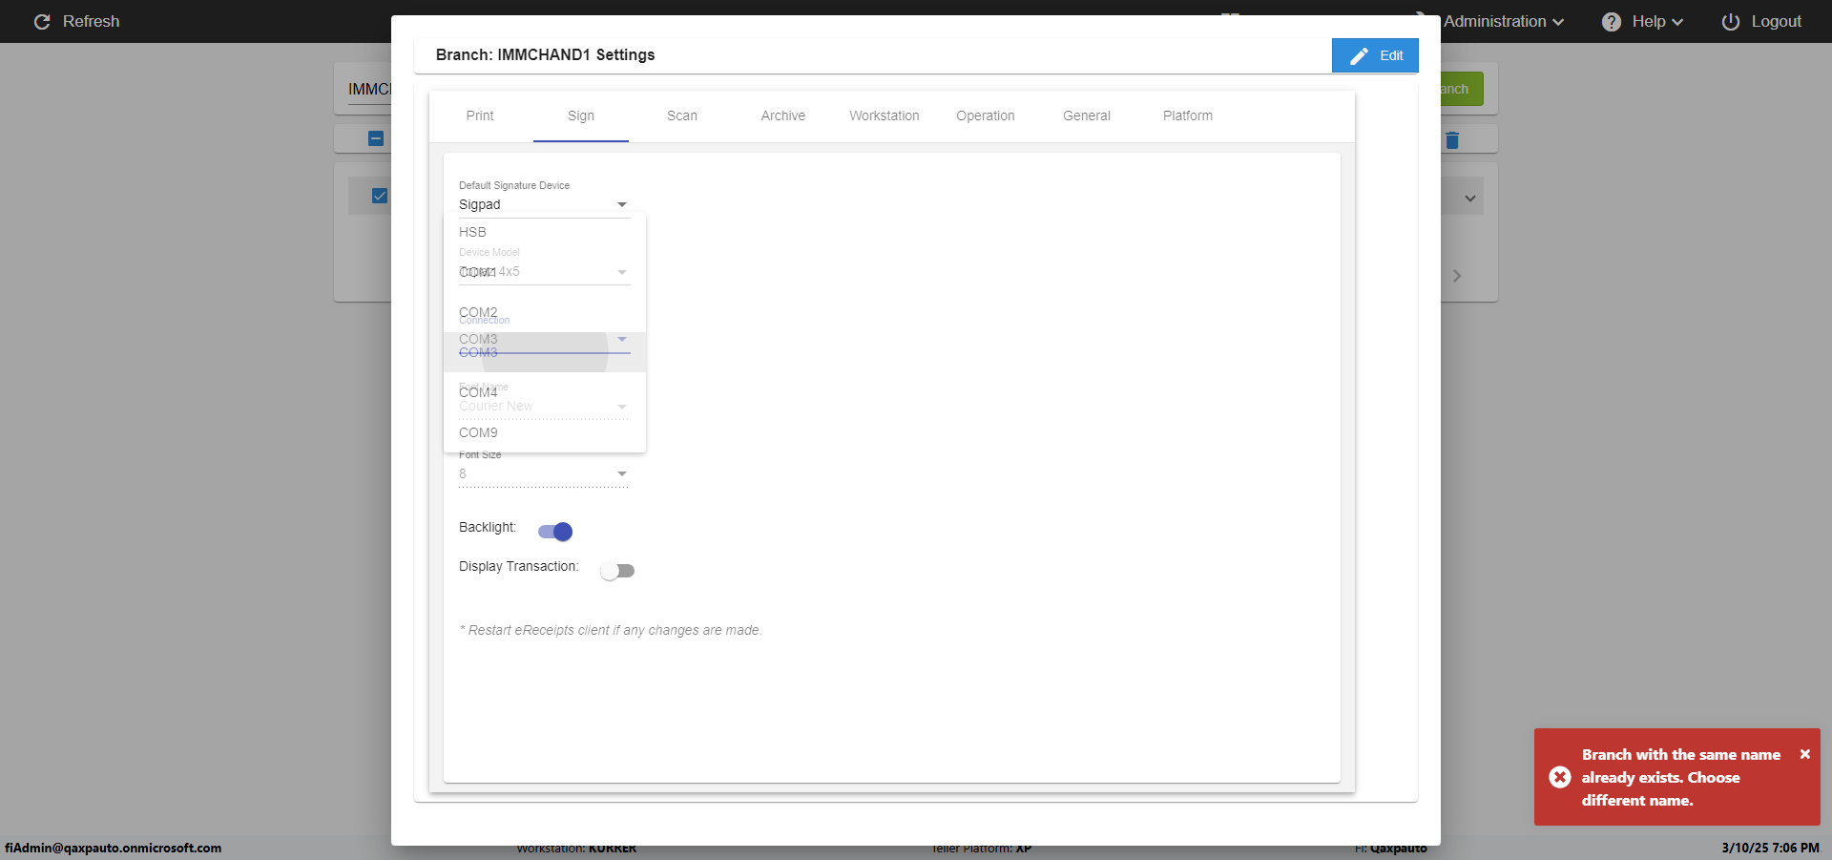Click the pencil Edit button

point(1375,55)
